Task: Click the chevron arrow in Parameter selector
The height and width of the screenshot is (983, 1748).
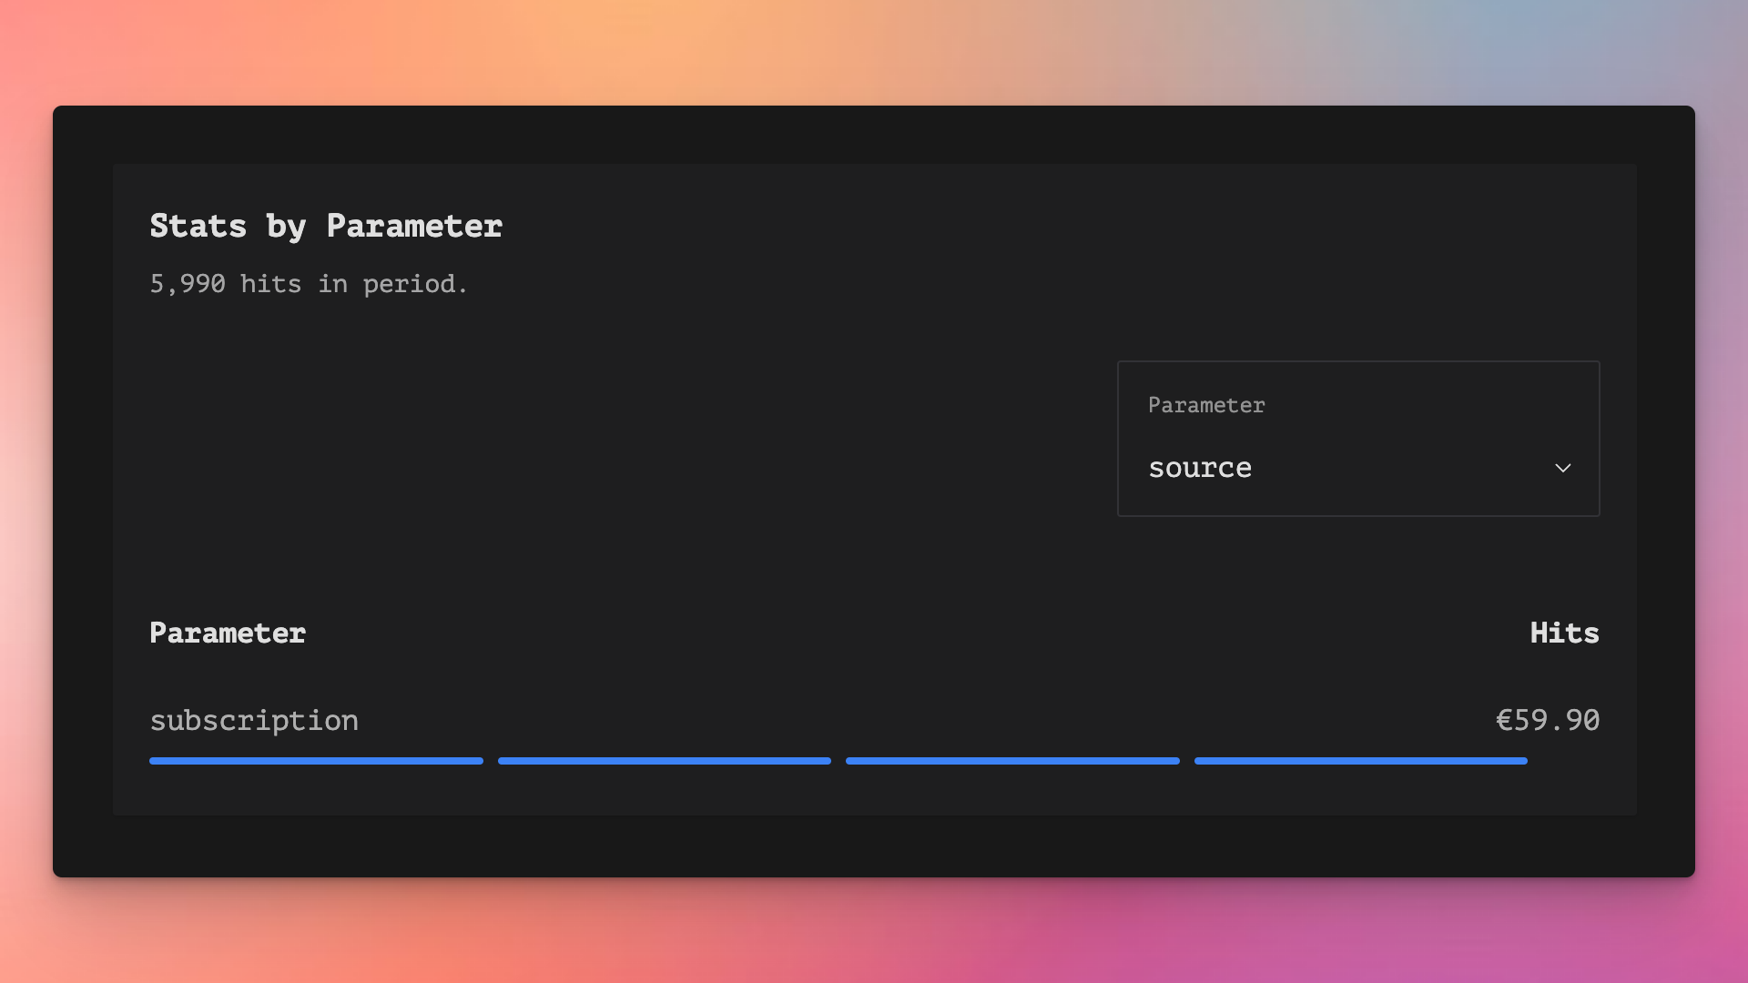Action: coord(1562,468)
